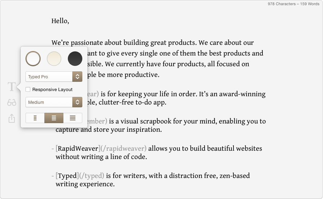Click the Typed Pro font stepper arrows
Viewport: 323px width, 199px height.
pos(77,77)
